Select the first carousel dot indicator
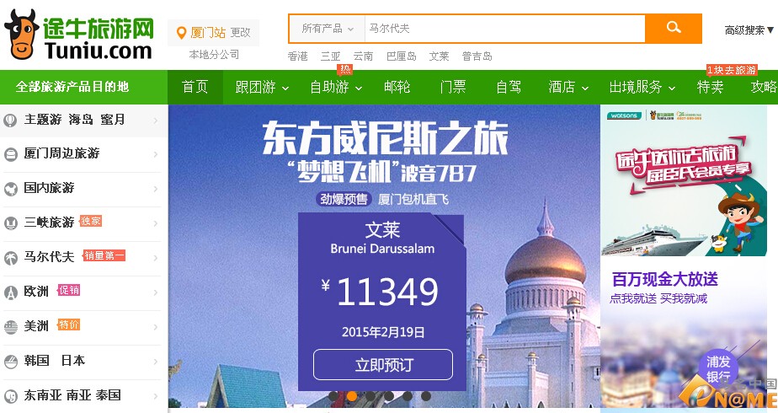The height and width of the screenshot is (413, 778). [333, 396]
